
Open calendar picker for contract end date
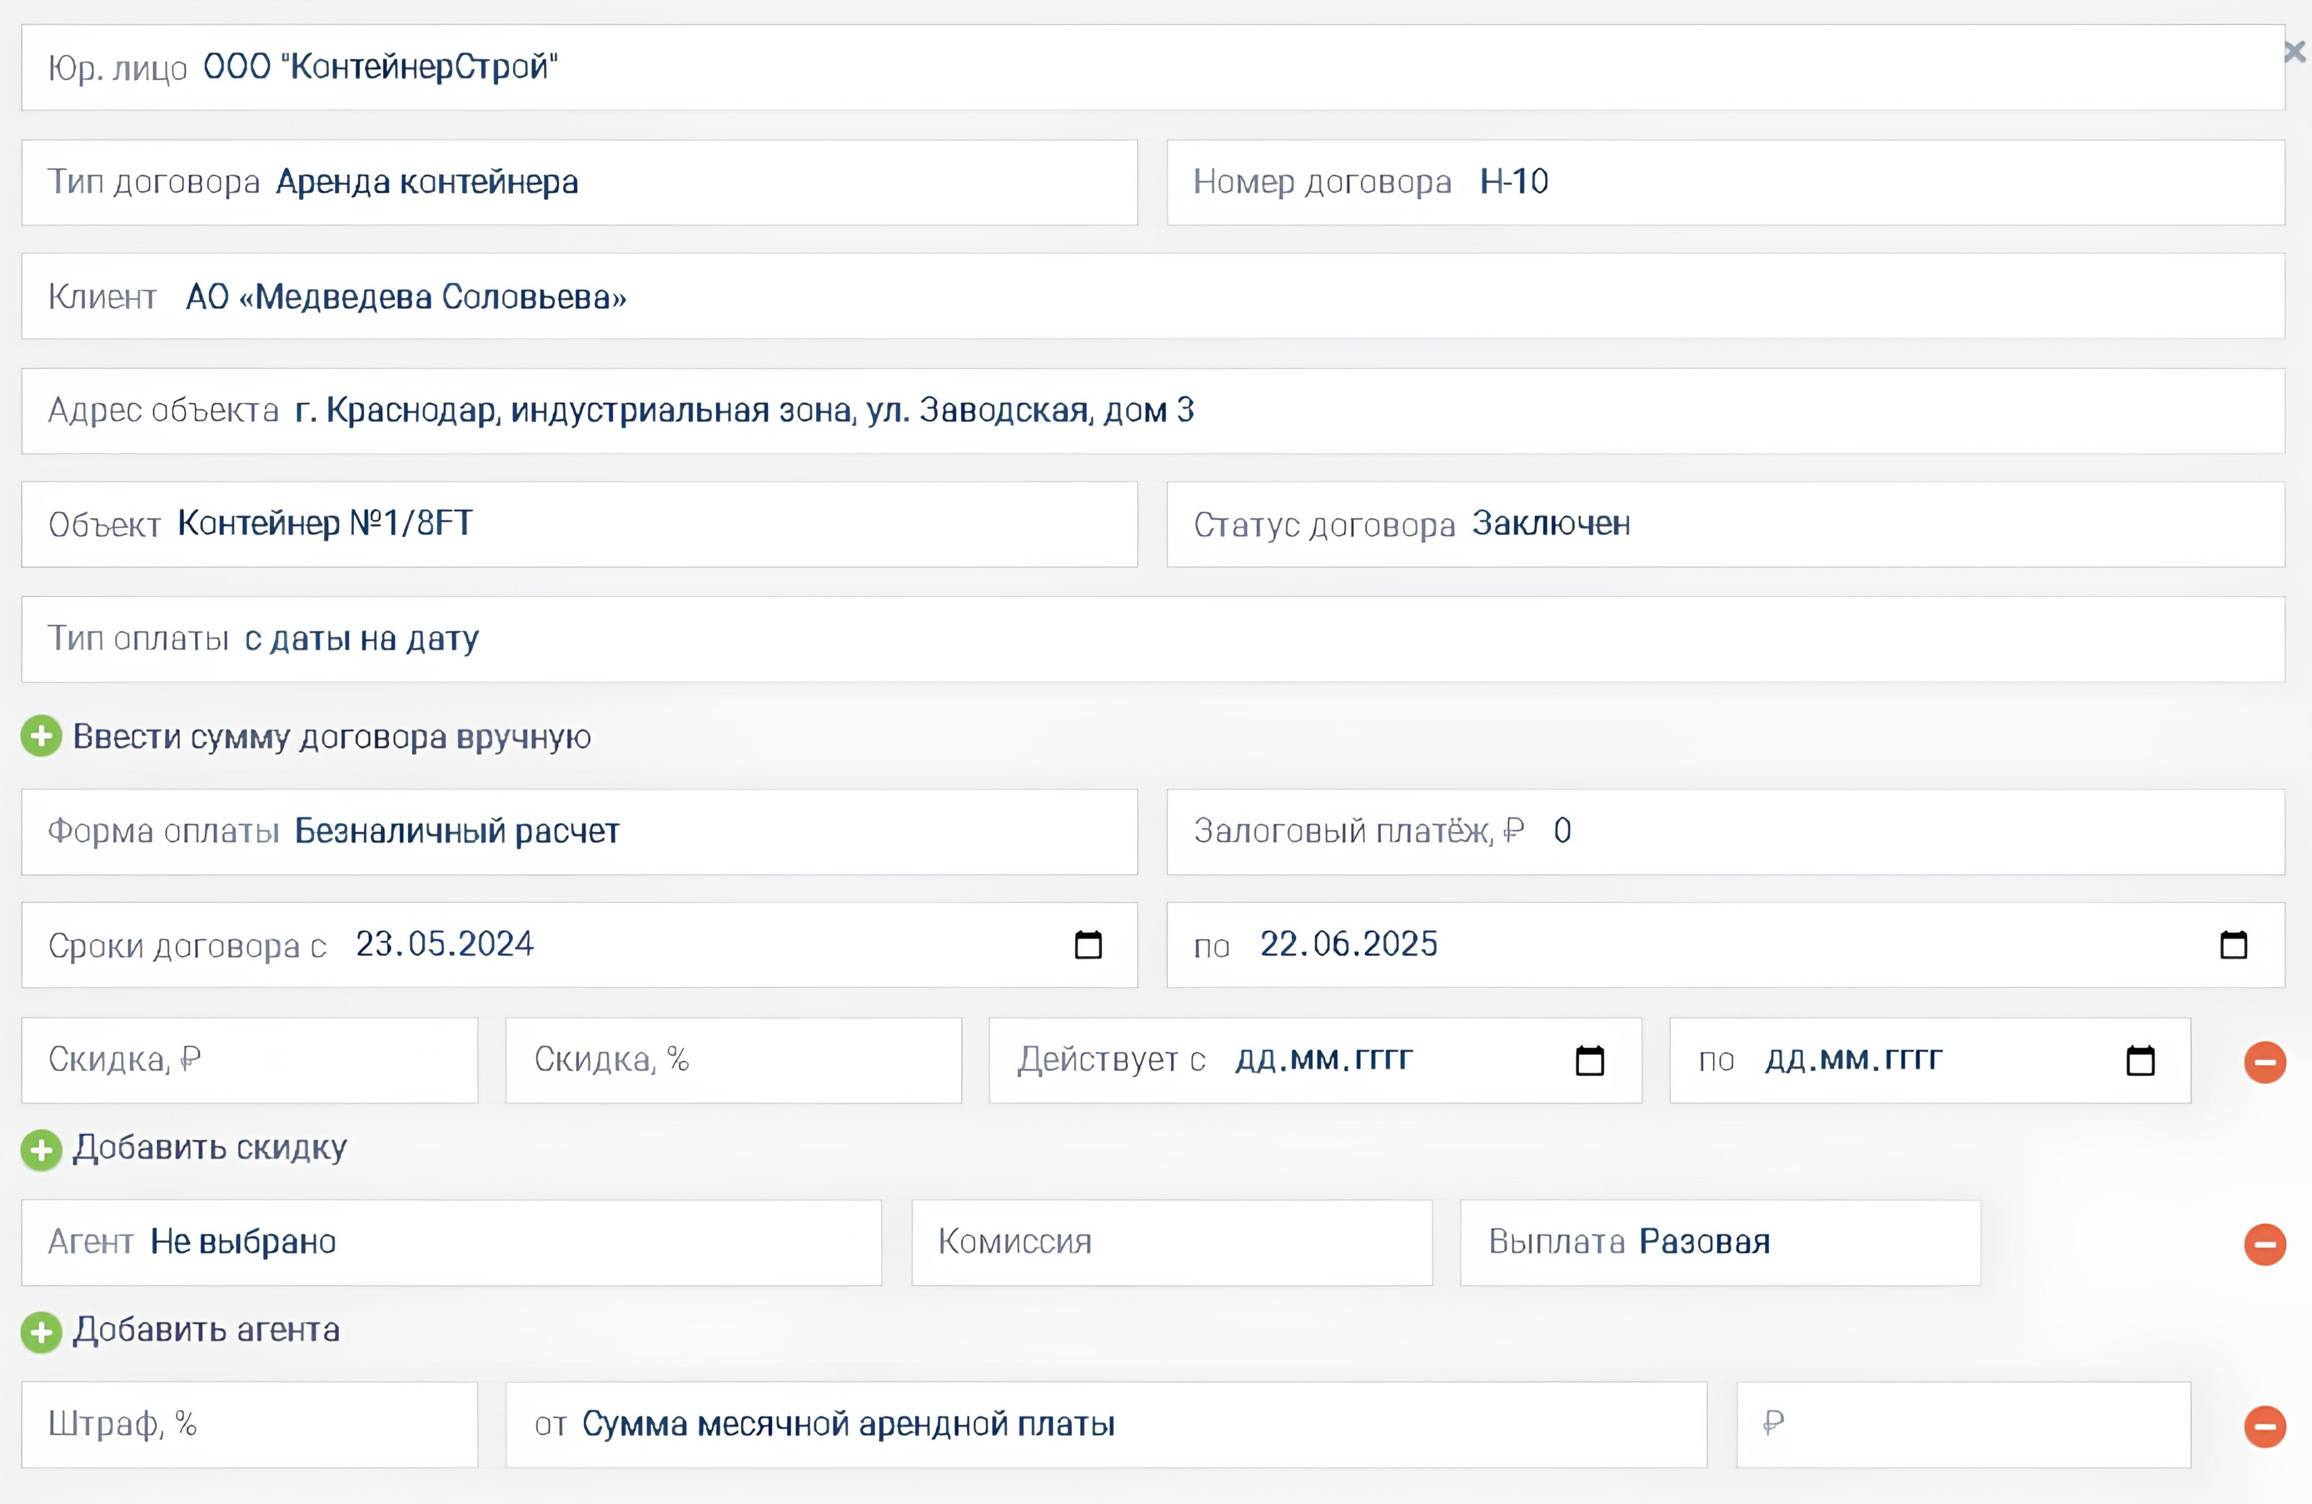pos(2233,944)
